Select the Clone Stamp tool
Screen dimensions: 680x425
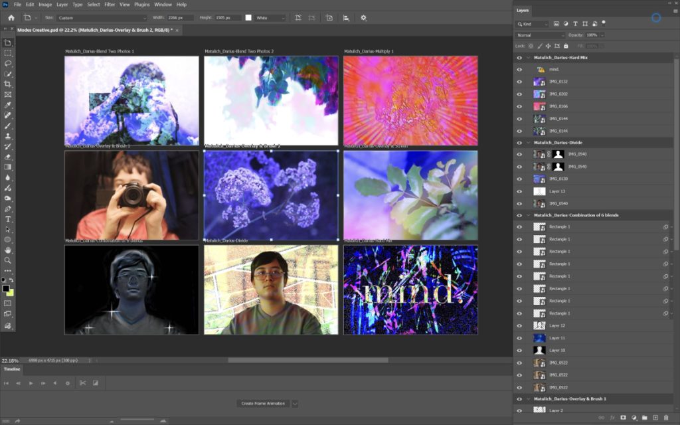click(8, 136)
